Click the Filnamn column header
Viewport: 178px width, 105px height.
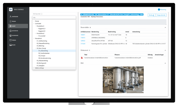pos(117,55)
